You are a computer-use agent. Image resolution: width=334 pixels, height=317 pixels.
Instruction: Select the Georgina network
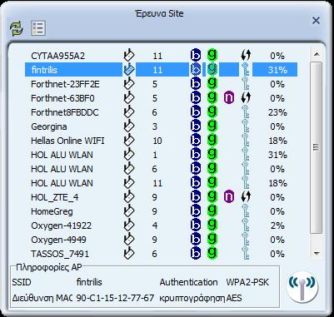[x=49, y=126]
